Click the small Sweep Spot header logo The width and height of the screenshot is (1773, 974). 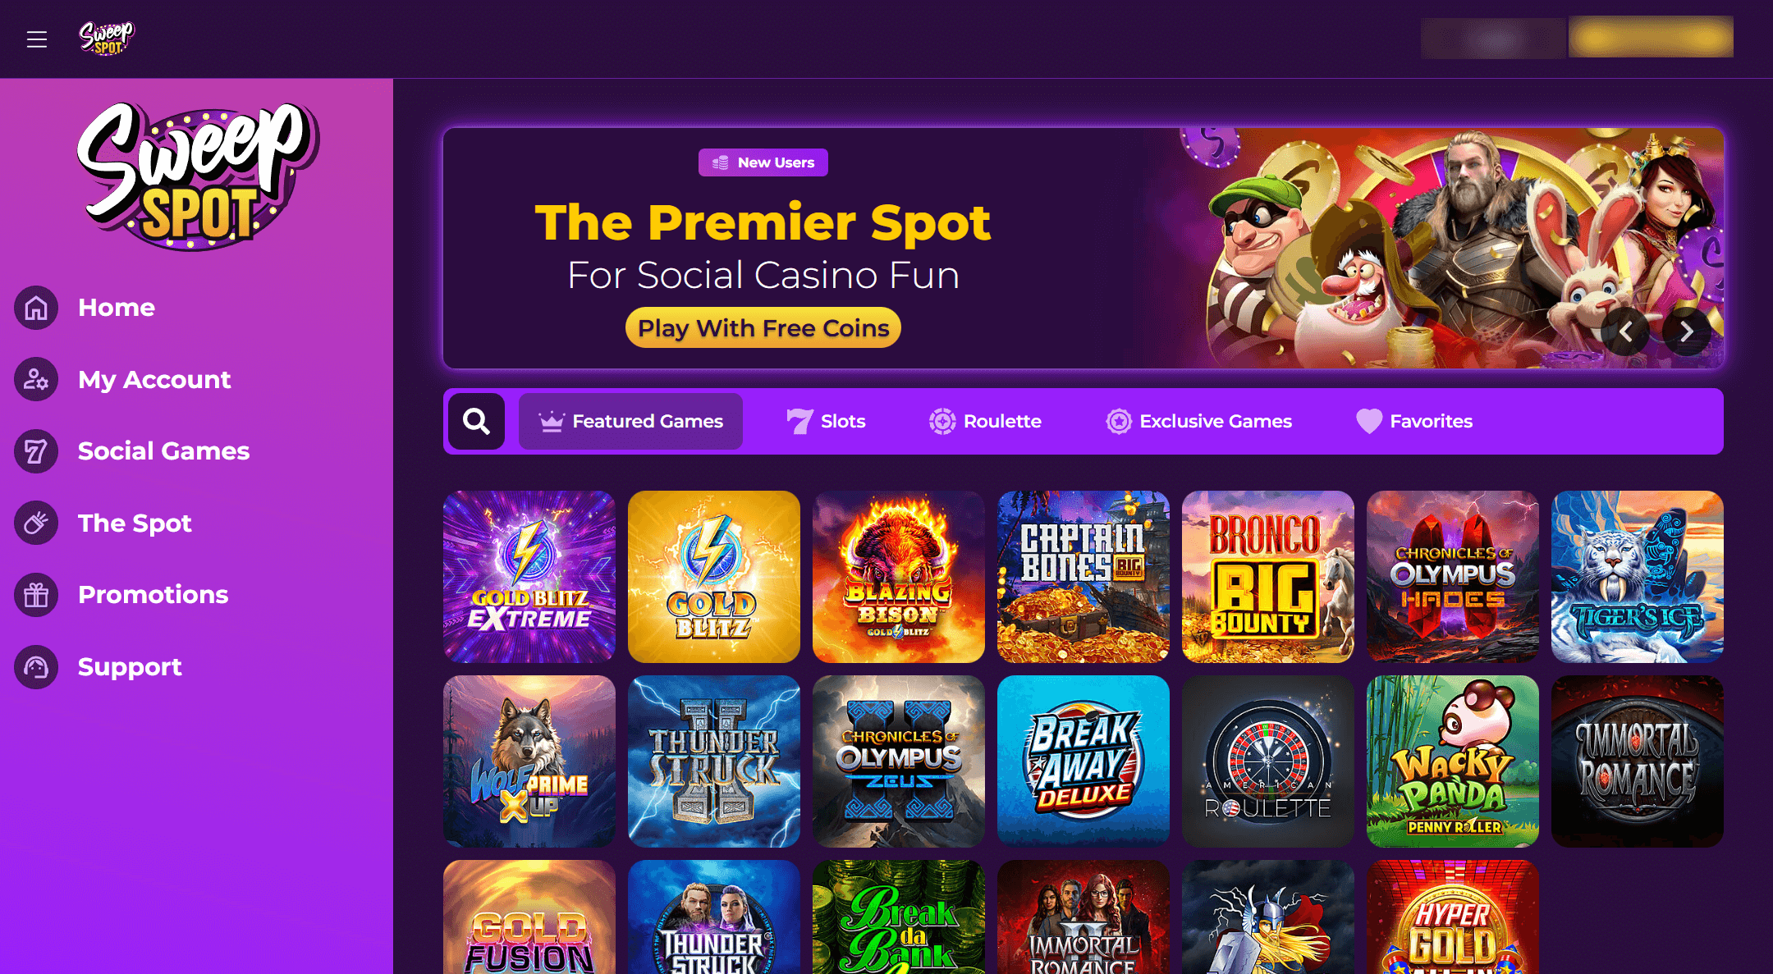pos(106,39)
